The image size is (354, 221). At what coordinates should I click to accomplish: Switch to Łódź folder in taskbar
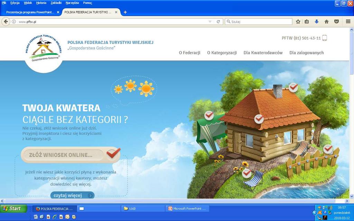(143, 209)
